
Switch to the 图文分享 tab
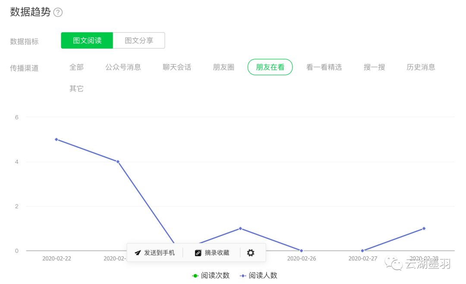tap(139, 40)
